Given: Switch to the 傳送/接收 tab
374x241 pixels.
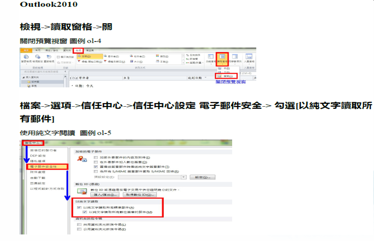Looking at the screenshot, I should point(51,50).
